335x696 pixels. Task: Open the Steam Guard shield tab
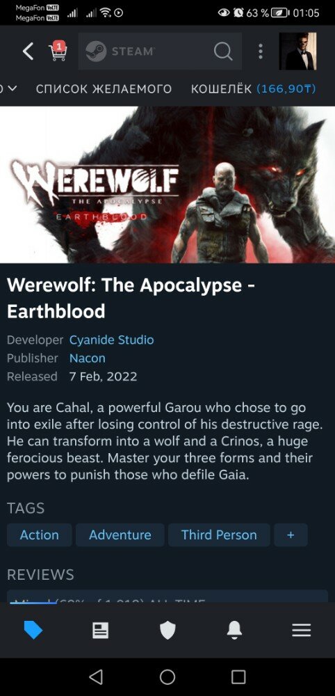(x=167, y=630)
